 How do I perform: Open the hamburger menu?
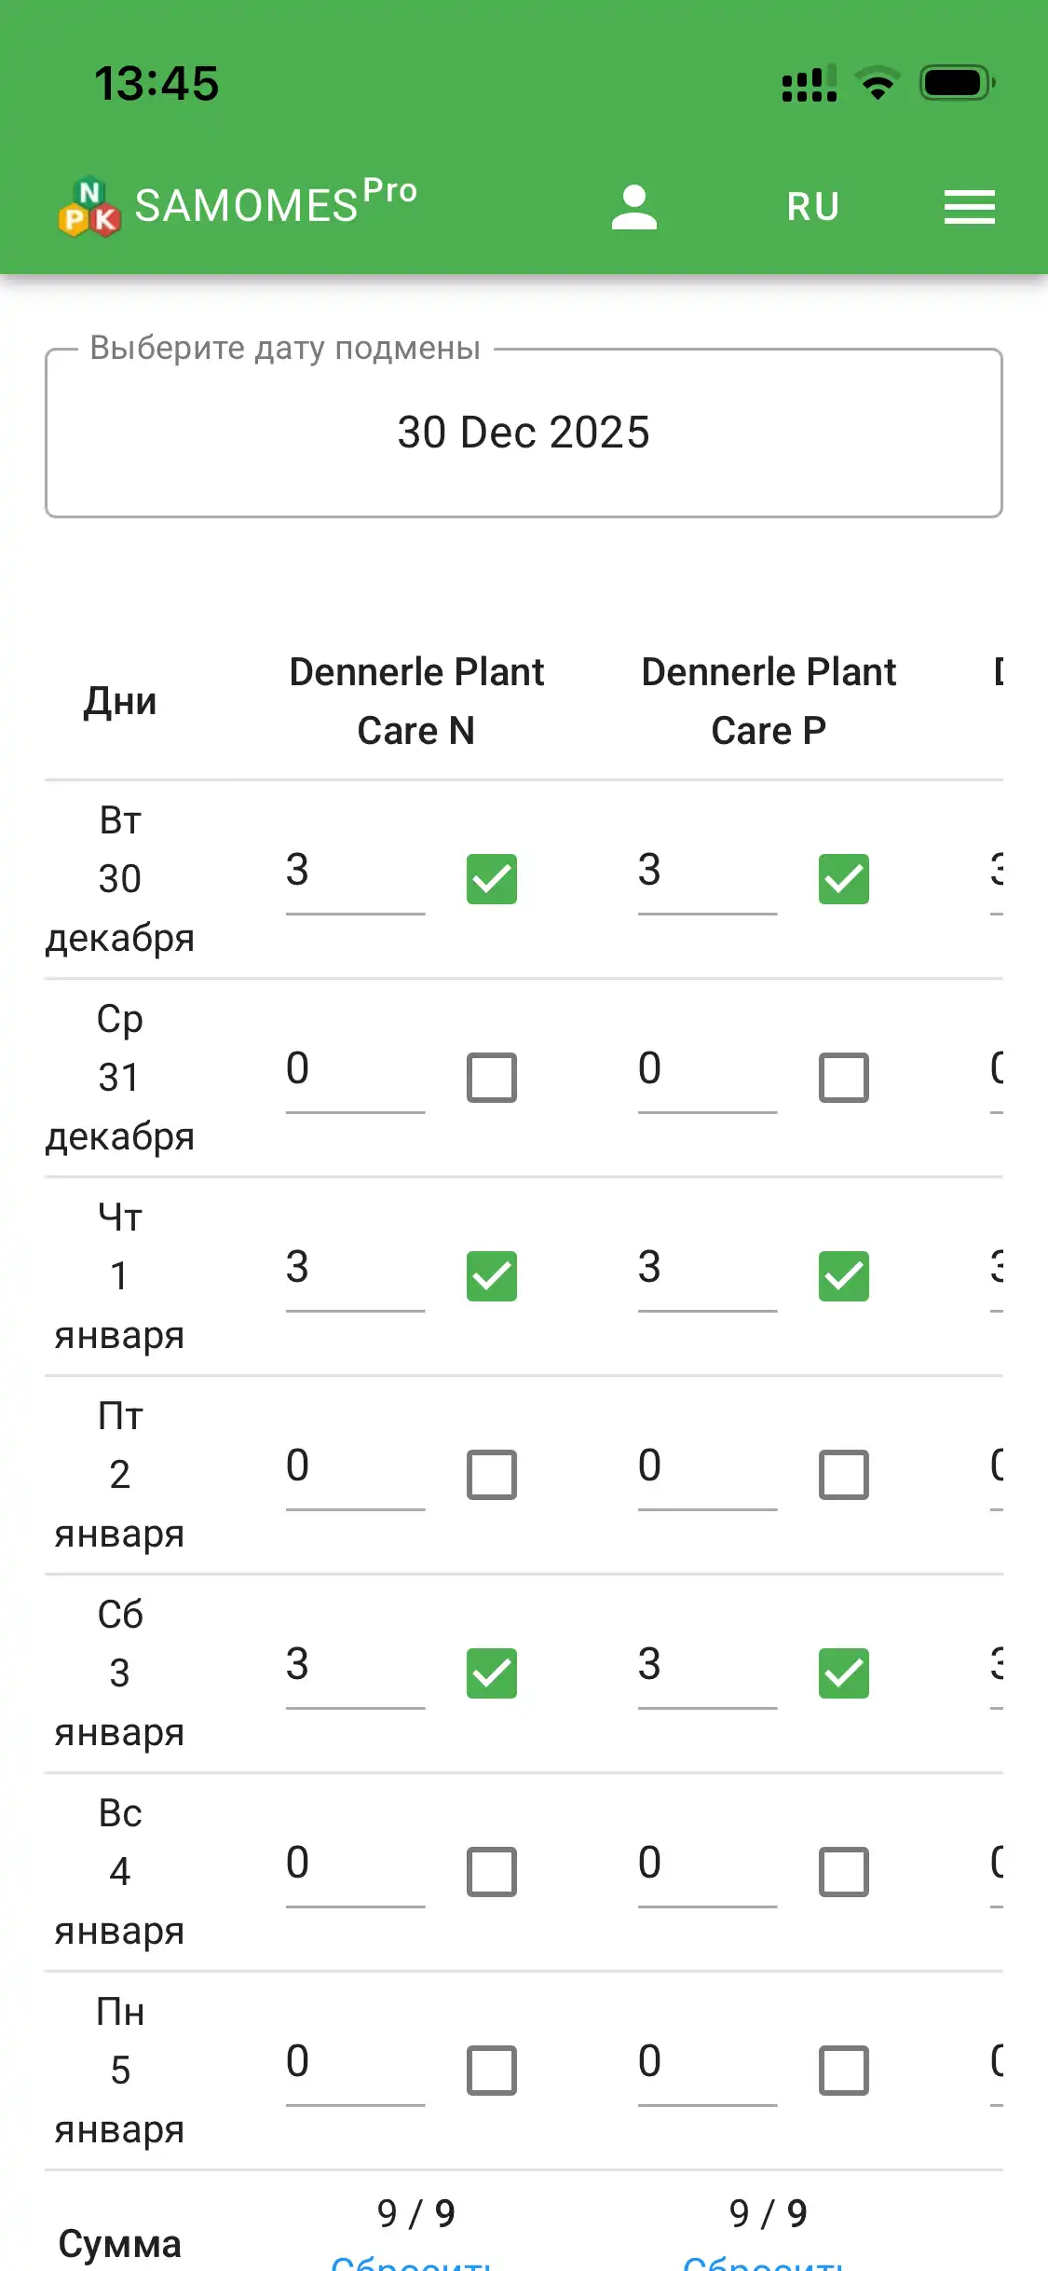(969, 207)
